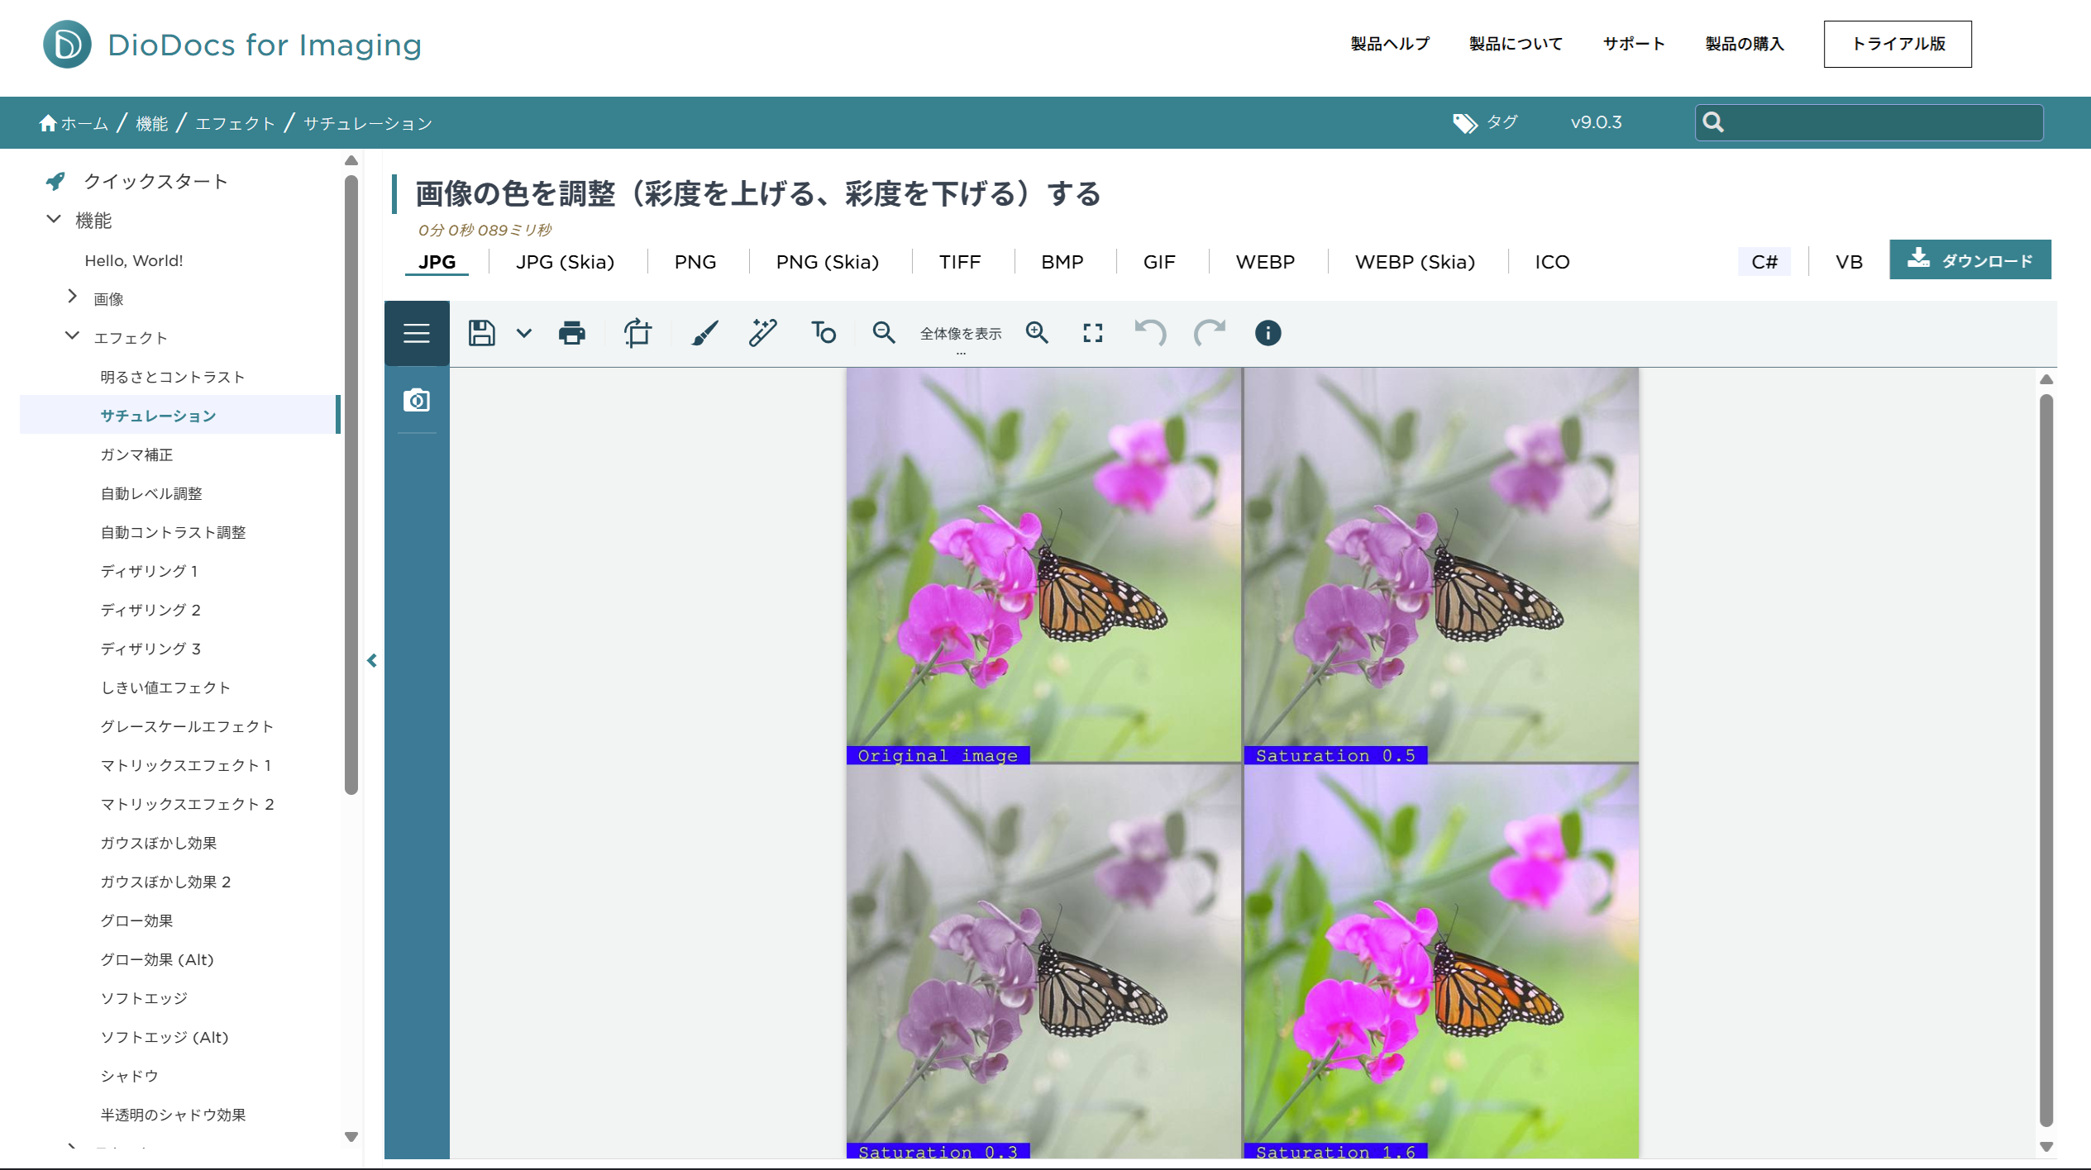
Task: Click the camera snapshot icon in sidebar
Action: click(x=417, y=401)
